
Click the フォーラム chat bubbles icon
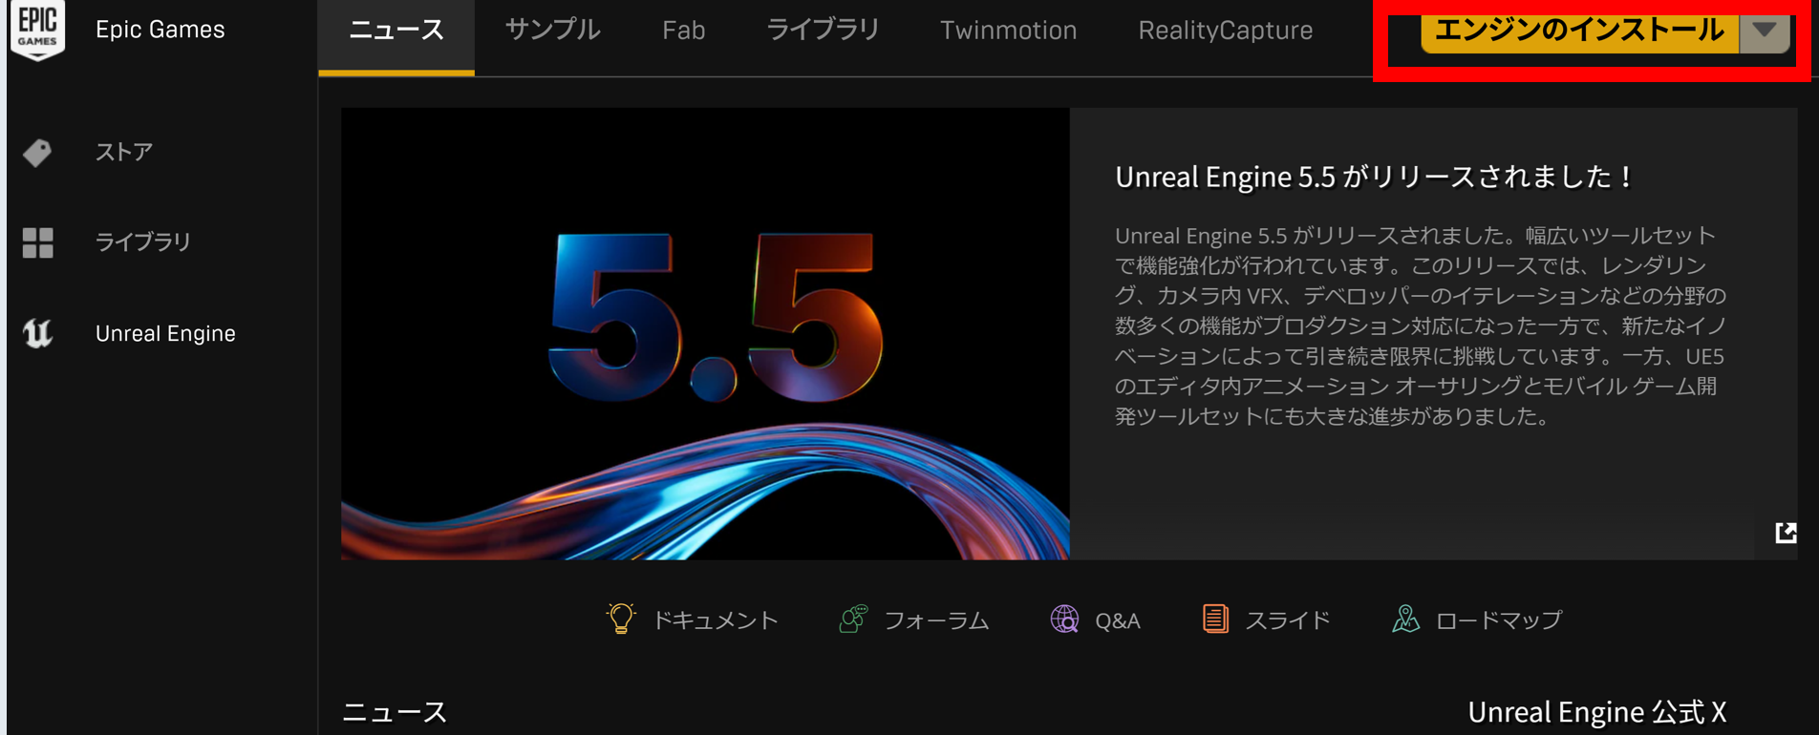pyautogui.click(x=853, y=619)
